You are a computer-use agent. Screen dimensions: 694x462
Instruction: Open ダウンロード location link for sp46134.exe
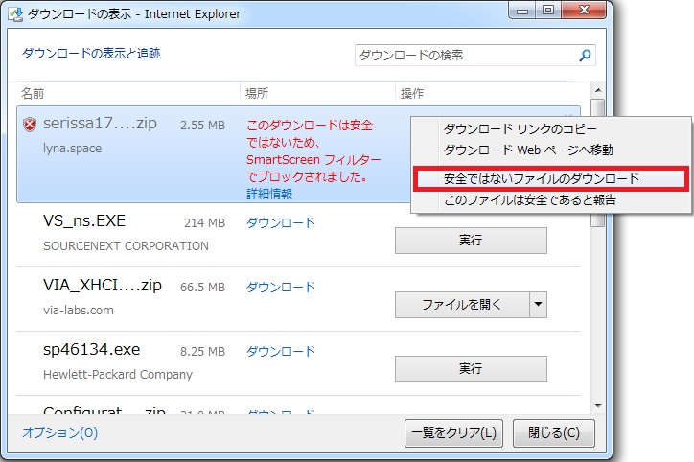click(x=281, y=351)
